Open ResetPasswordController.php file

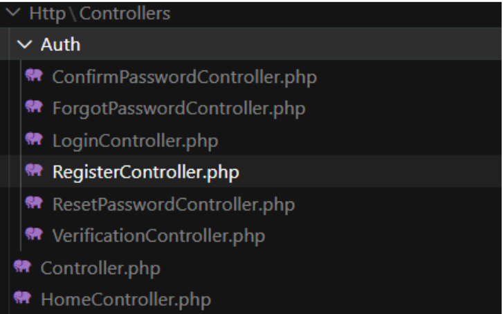(174, 204)
